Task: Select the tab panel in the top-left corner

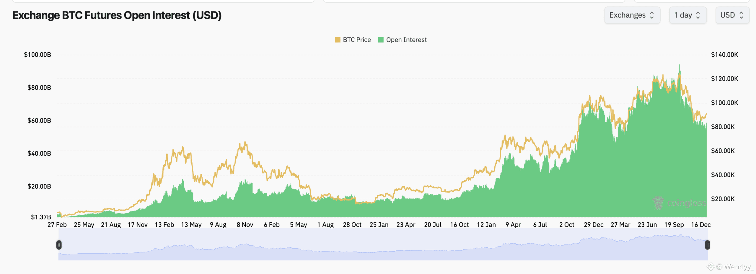Action: coord(162,1)
